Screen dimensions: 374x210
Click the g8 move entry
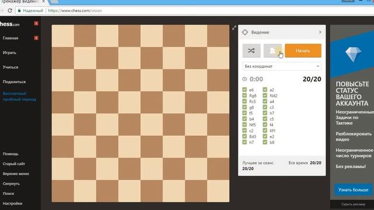[x=251, y=107]
